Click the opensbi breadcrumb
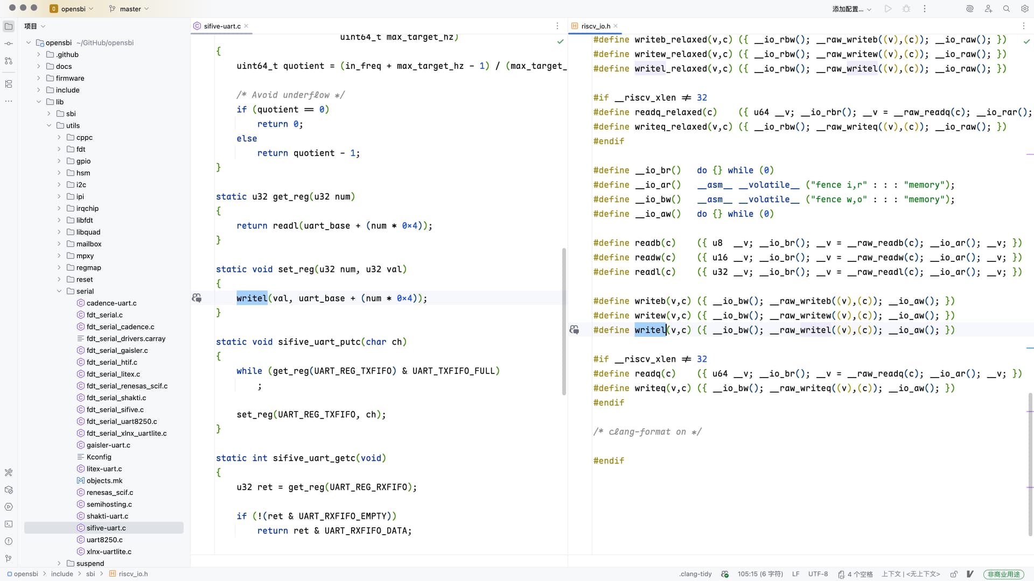This screenshot has width=1034, height=581. point(22,574)
